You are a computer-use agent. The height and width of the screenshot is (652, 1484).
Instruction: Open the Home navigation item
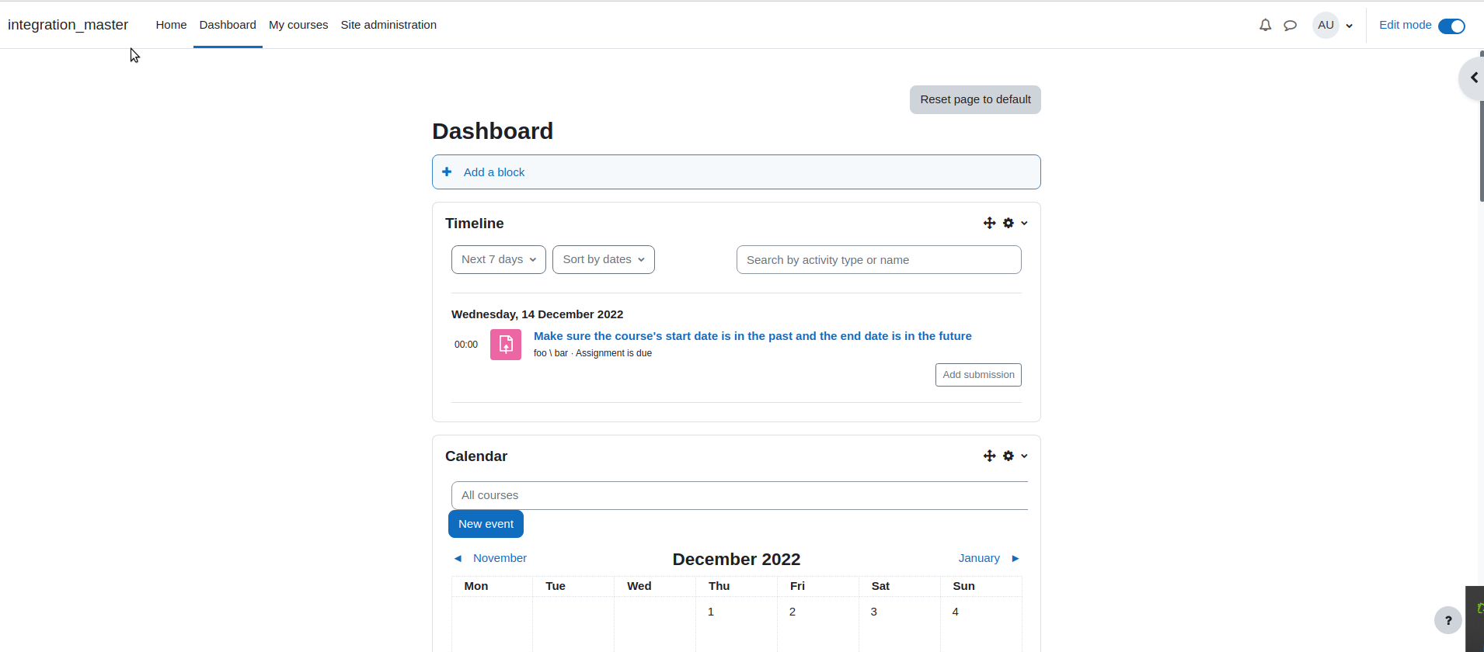click(x=171, y=25)
